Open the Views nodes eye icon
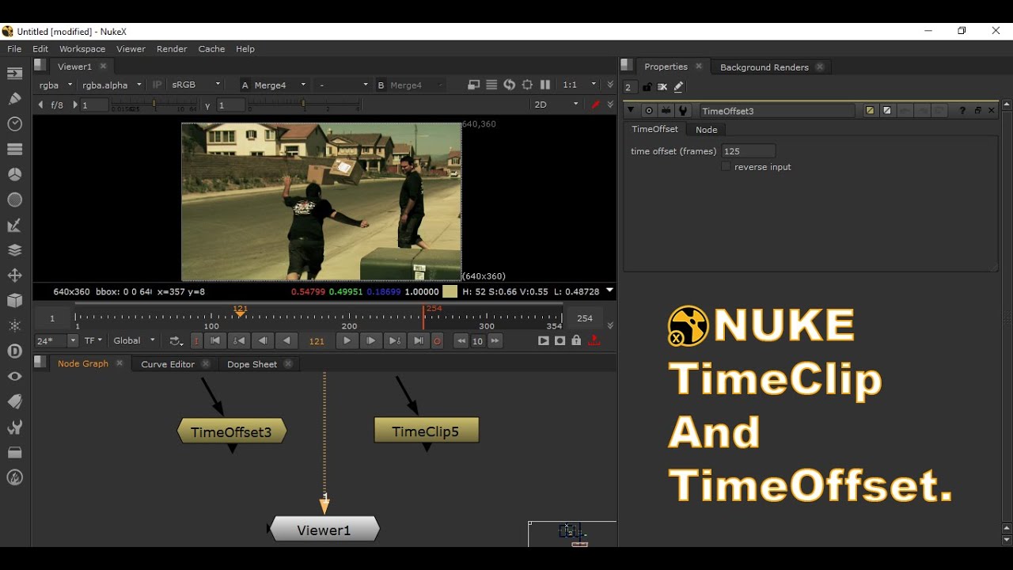 [x=14, y=376]
